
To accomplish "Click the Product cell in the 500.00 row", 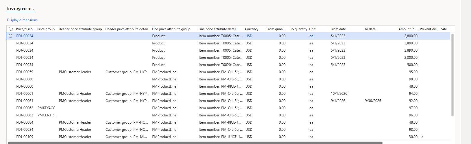I will pyautogui.click(x=159, y=65).
